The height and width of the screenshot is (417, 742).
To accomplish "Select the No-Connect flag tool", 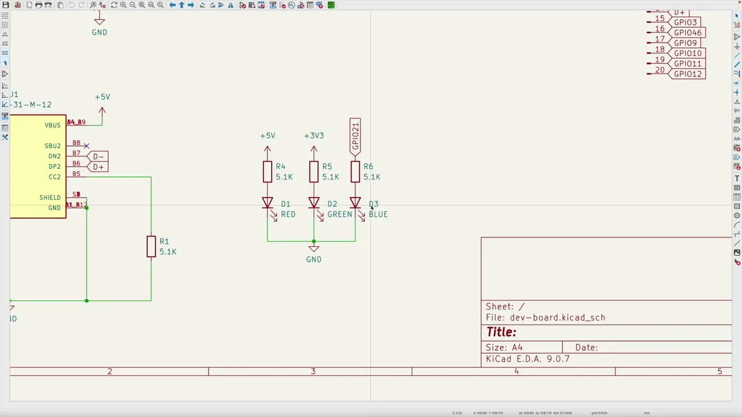I will [x=737, y=83].
